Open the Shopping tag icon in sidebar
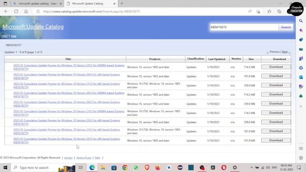Viewport: 306px width, 172px height. pos(301,40)
